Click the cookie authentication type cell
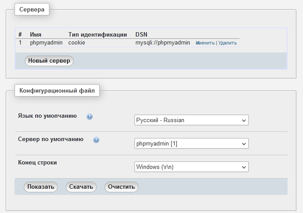The image size is (303, 213). point(77,43)
